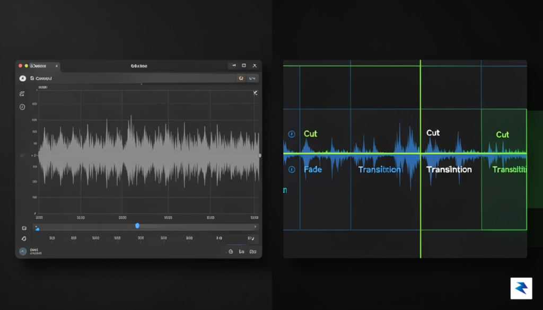Click the blue Fade label
This screenshot has width=543, height=310.
[x=313, y=170]
